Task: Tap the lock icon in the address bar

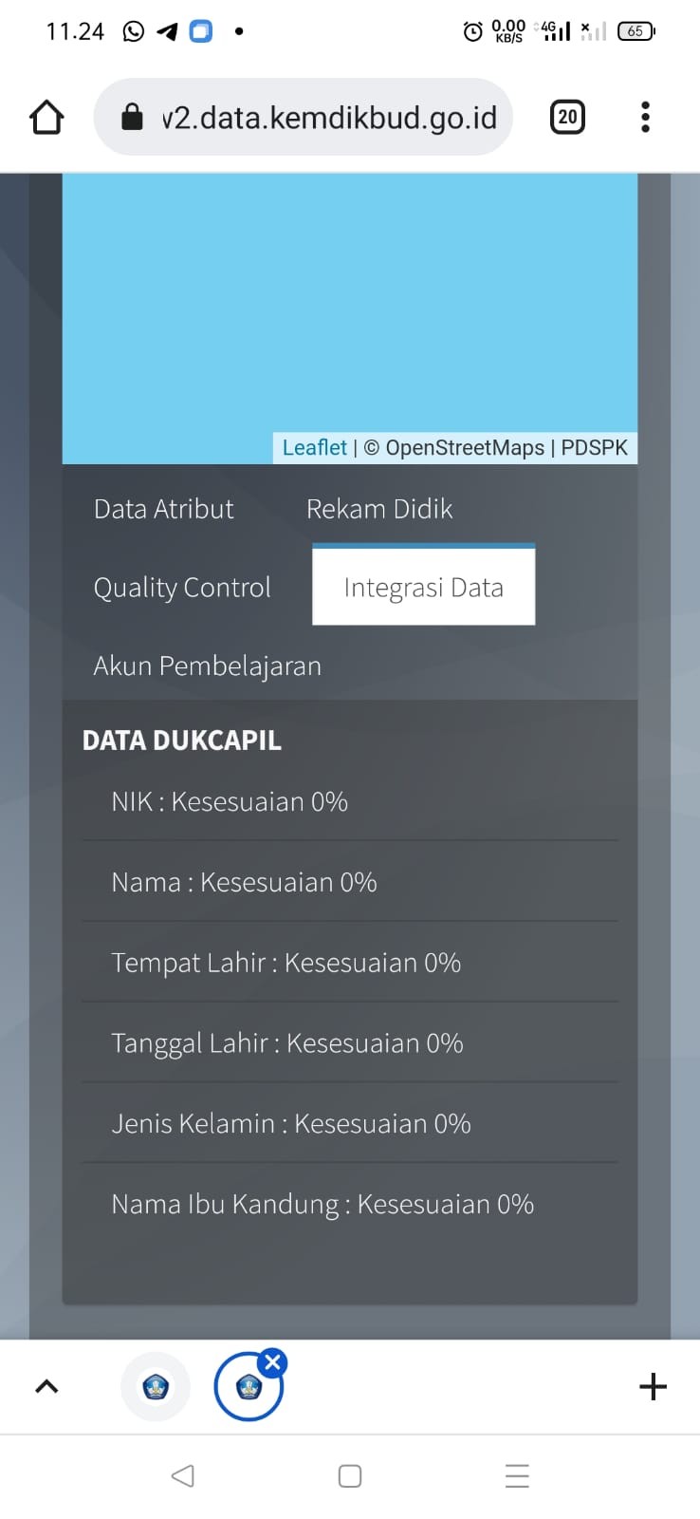Action: pos(133,118)
